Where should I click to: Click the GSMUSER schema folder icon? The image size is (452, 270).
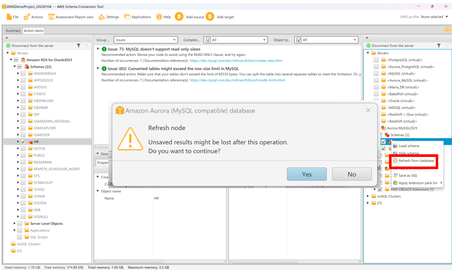pyautogui.click(x=30, y=135)
